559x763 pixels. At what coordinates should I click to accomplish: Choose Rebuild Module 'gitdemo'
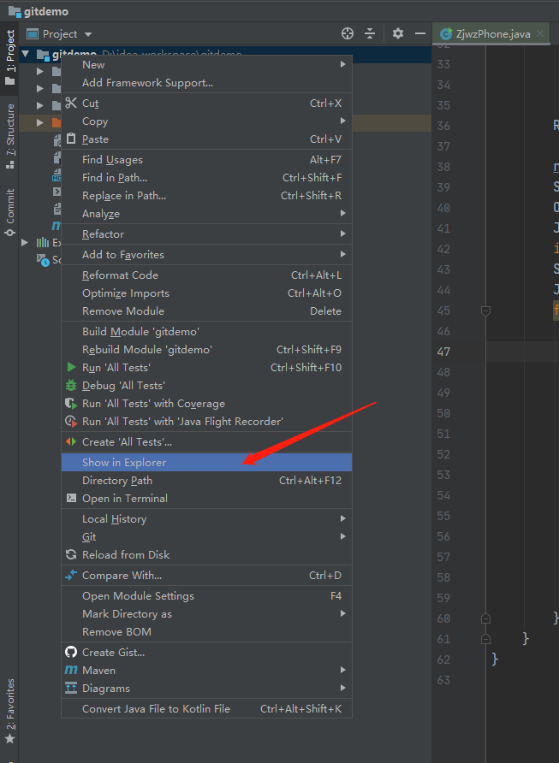206,349
